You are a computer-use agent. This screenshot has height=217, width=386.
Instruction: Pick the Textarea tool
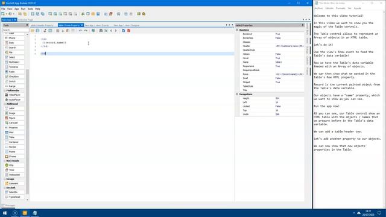click(14, 67)
